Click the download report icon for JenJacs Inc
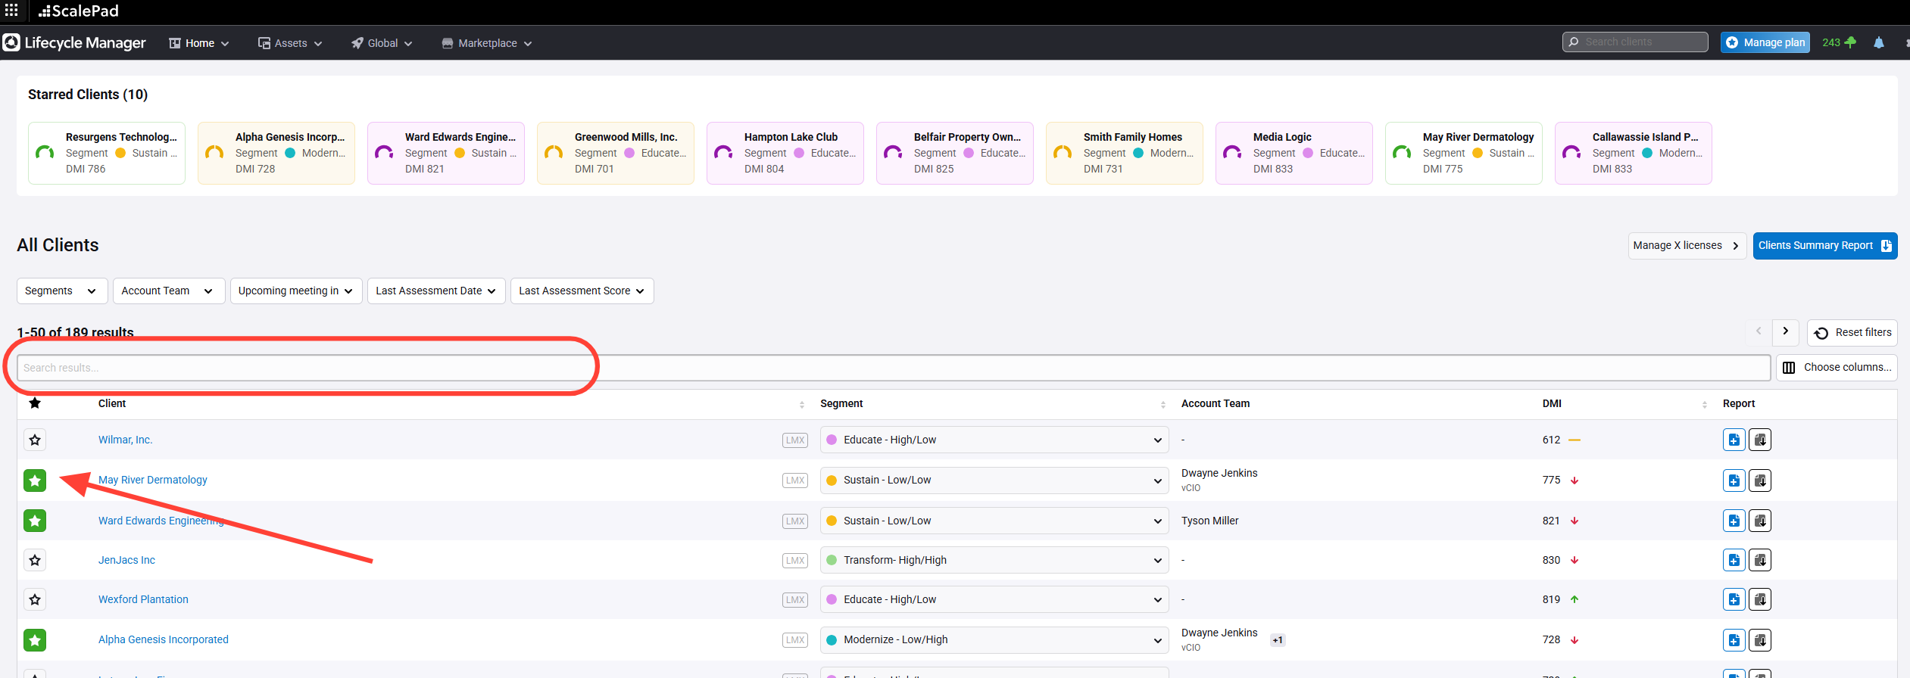 point(1760,561)
